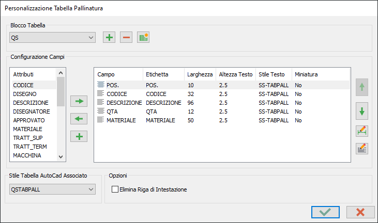
Task: Confirm with the green checkmark button
Action: tap(325, 212)
